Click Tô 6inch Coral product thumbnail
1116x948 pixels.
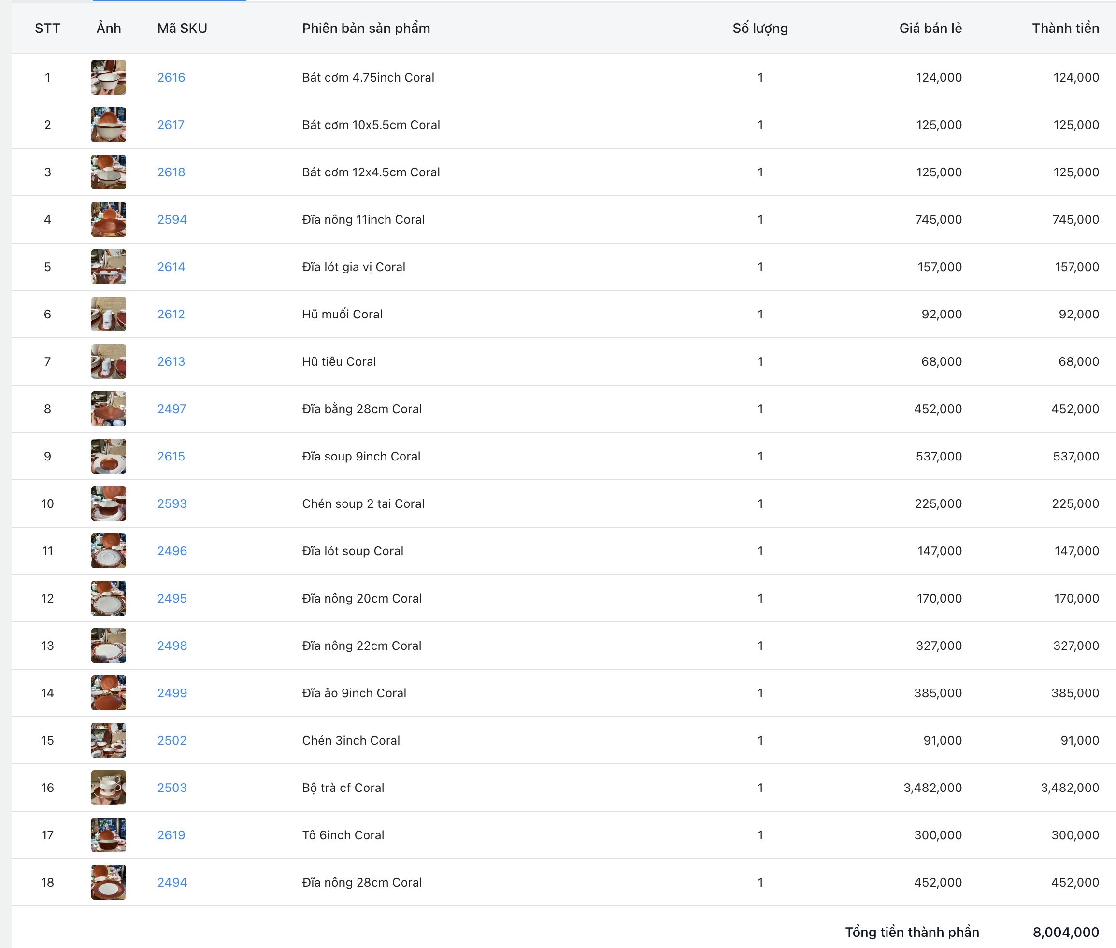tap(109, 834)
